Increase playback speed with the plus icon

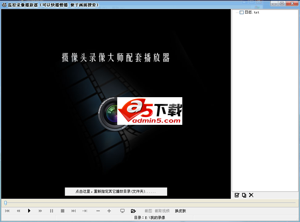(109, 211)
